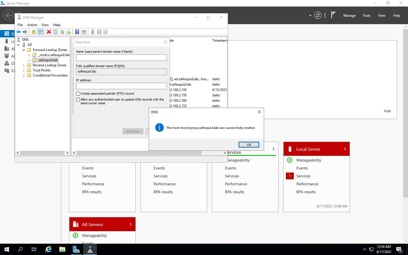Click the New Server toolbar icon
This screenshot has height=255, width=408.
point(92,32)
